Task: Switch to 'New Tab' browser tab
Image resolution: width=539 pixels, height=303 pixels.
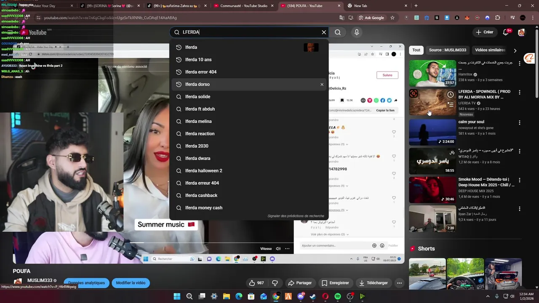Action: tap(377, 6)
